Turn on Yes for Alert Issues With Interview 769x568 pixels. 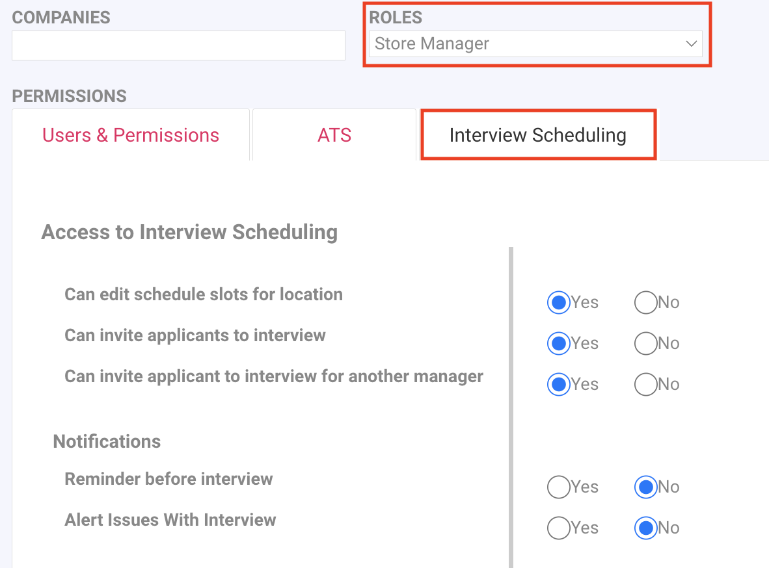[x=558, y=528]
